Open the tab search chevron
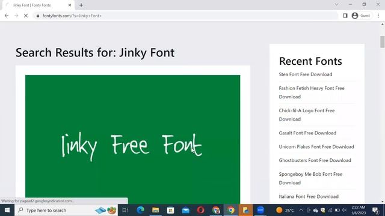The width and height of the screenshot is (385, 216). [336, 4]
